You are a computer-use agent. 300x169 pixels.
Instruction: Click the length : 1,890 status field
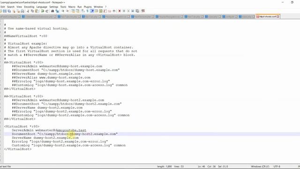click(x=165, y=167)
